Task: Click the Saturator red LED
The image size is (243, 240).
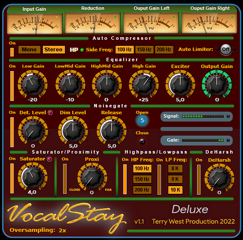Action: click(49, 159)
